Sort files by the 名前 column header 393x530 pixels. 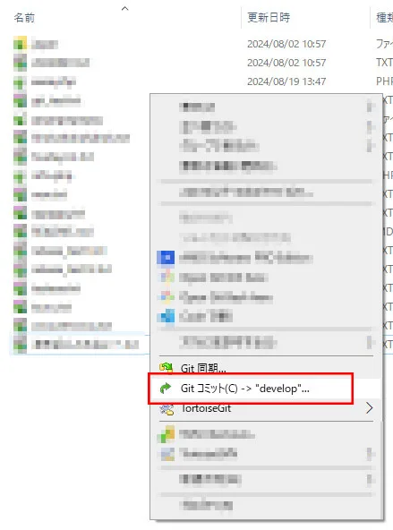(24, 18)
